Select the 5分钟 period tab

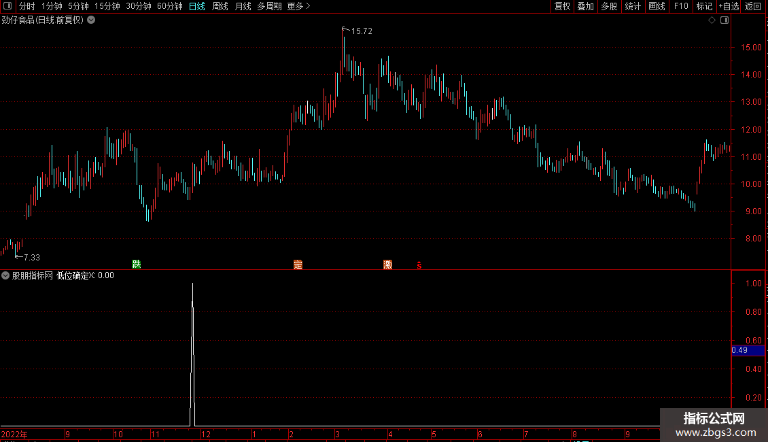point(78,6)
